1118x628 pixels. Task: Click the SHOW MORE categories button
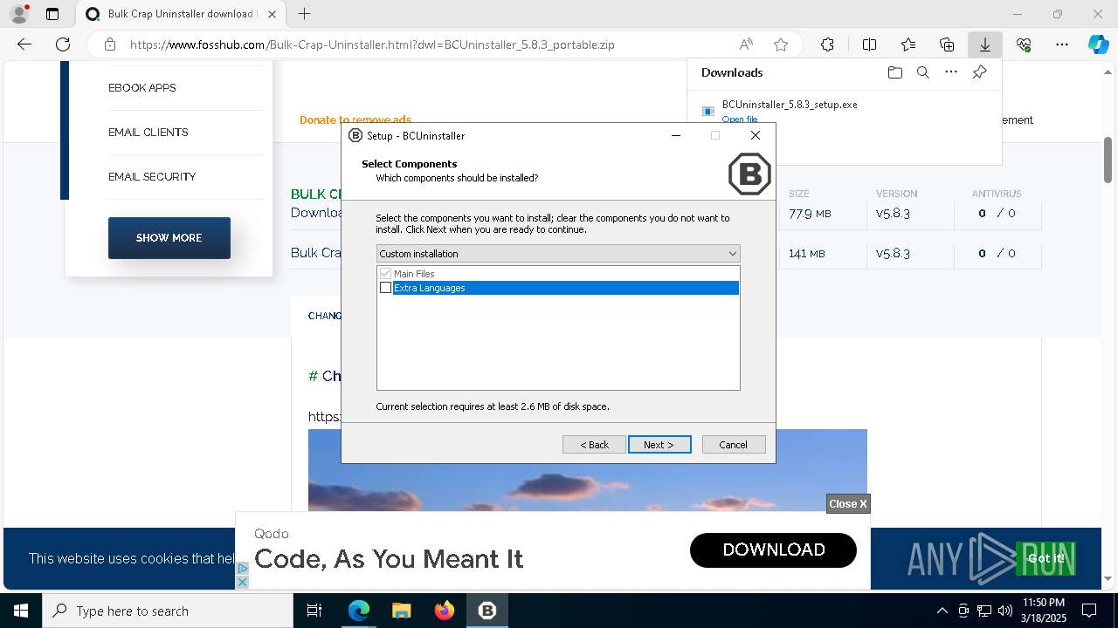pyautogui.click(x=169, y=238)
